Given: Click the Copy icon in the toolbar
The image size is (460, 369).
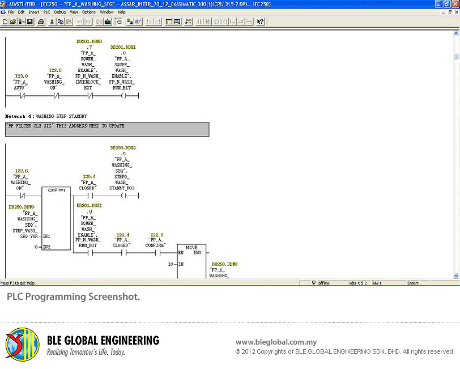Looking at the screenshot, I should [x=59, y=22].
